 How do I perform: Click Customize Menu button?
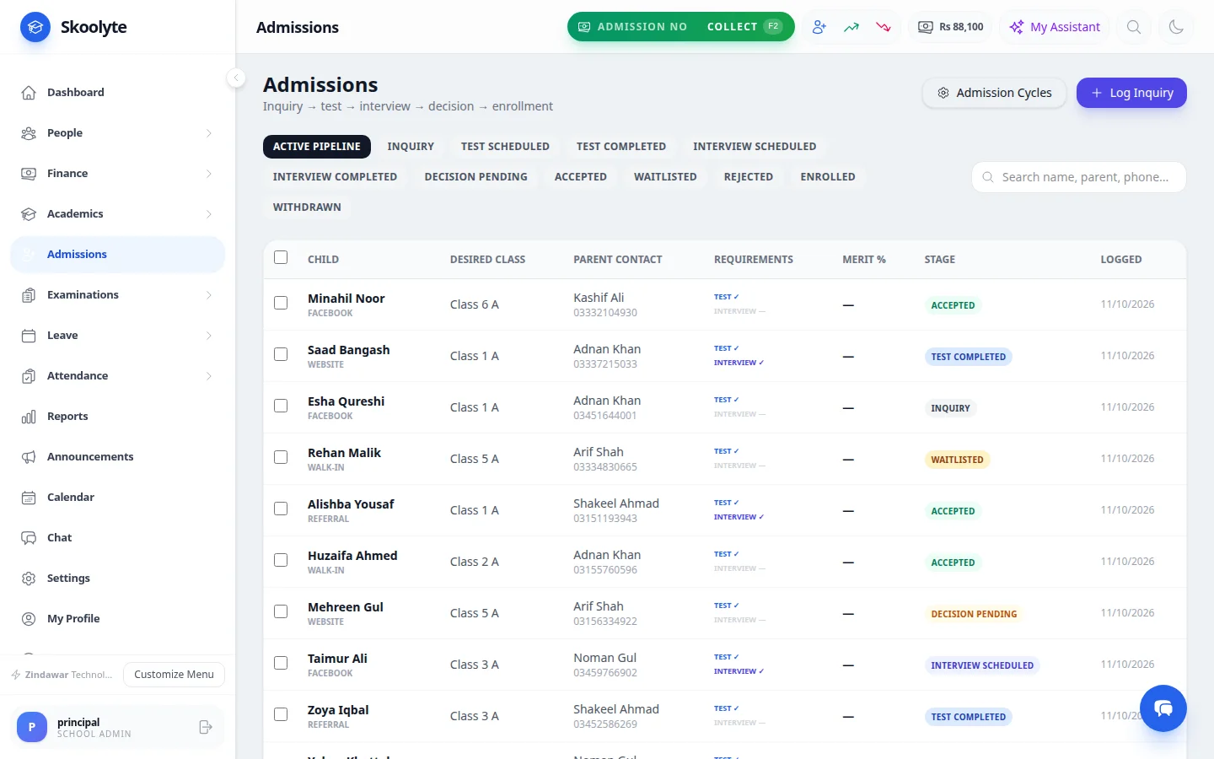point(174,675)
